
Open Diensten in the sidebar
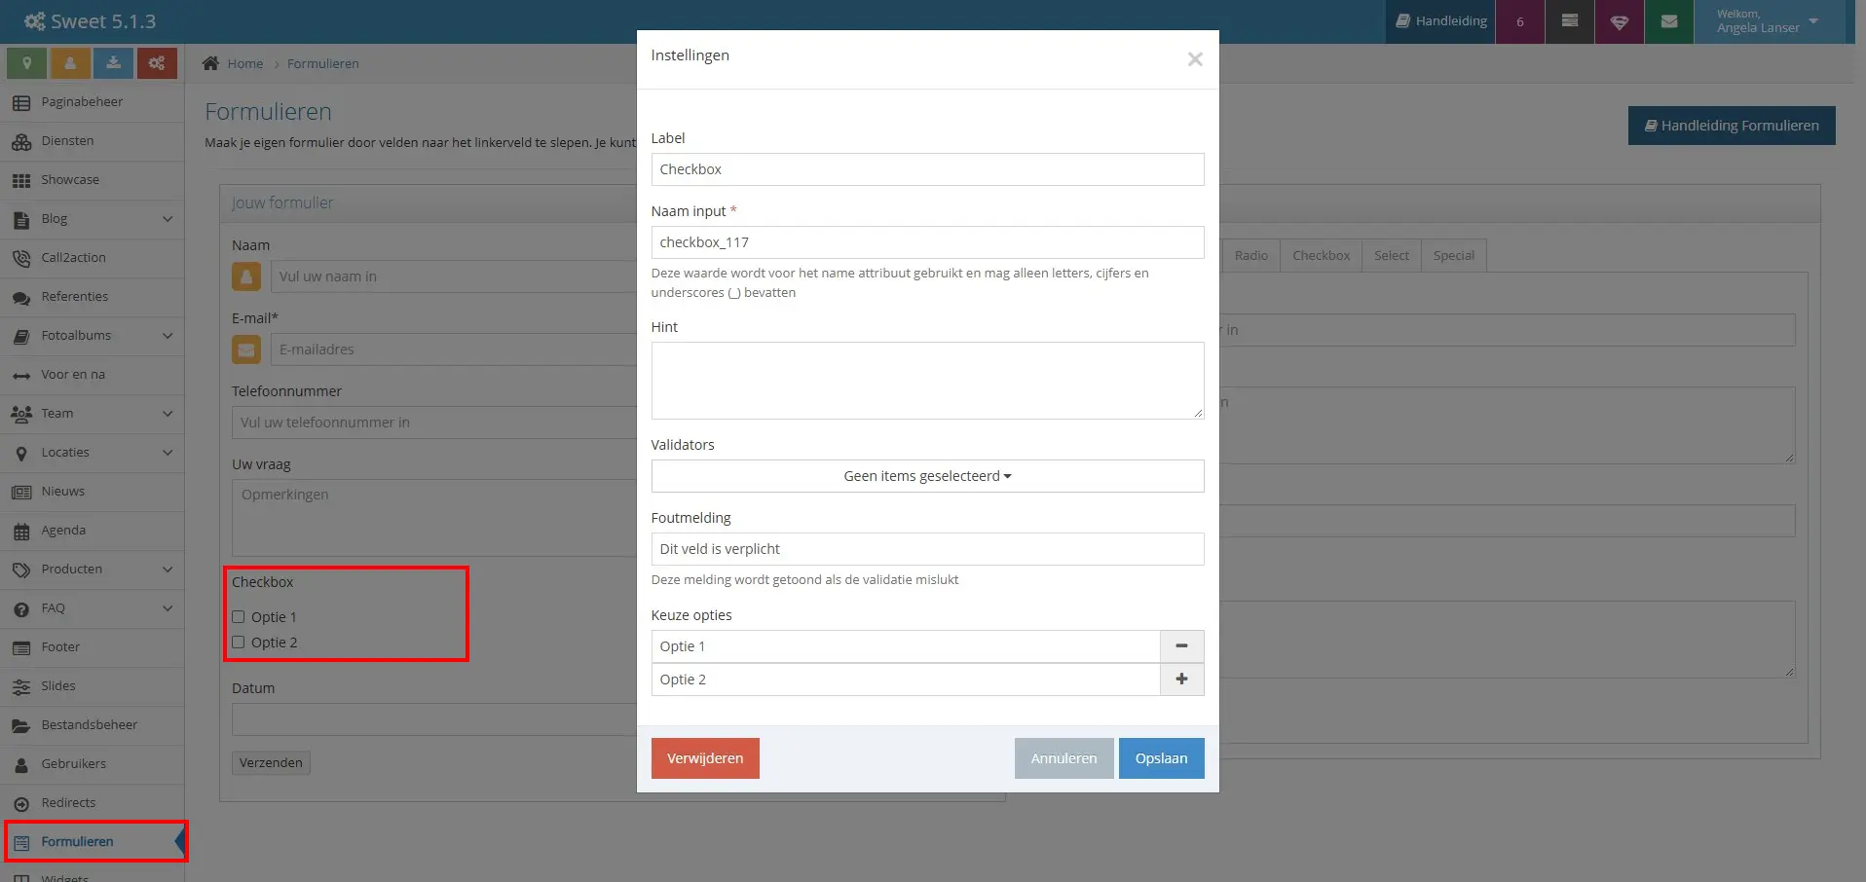93,141
